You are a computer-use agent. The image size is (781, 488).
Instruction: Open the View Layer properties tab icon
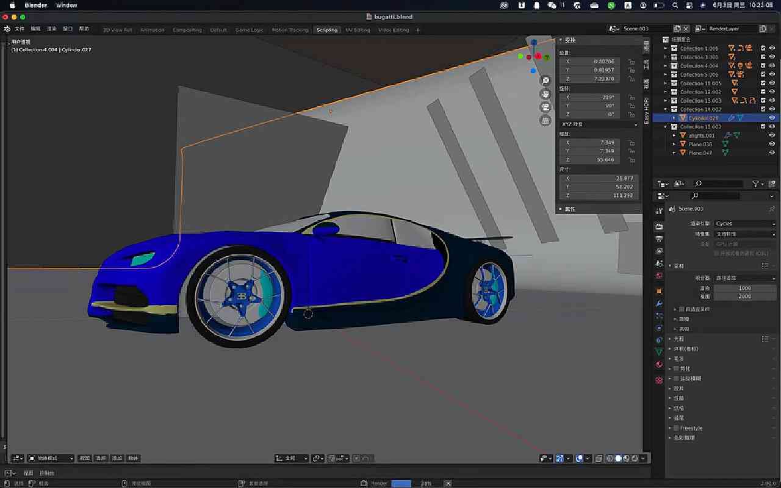click(659, 251)
